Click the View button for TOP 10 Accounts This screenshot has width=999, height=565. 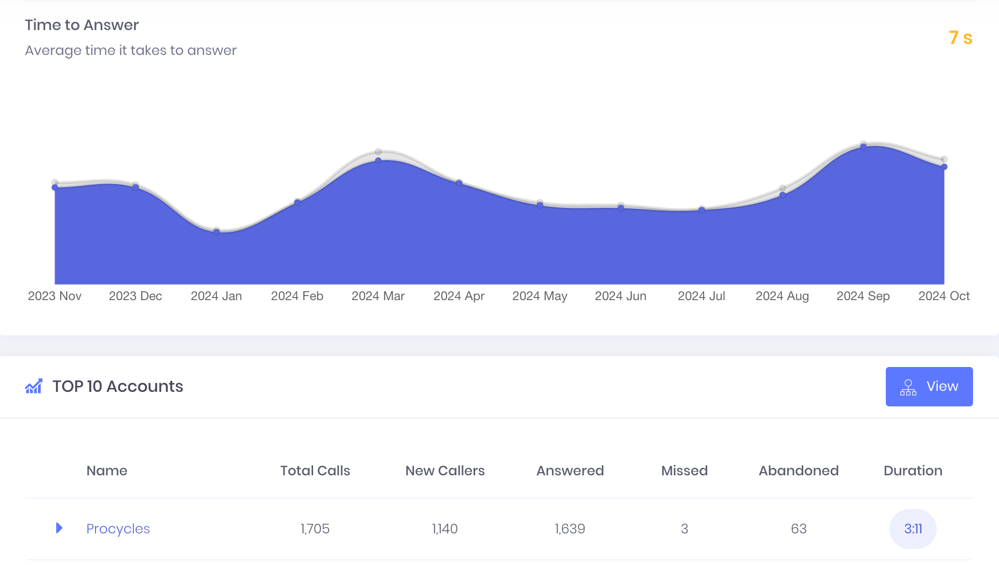(x=929, y=386)
